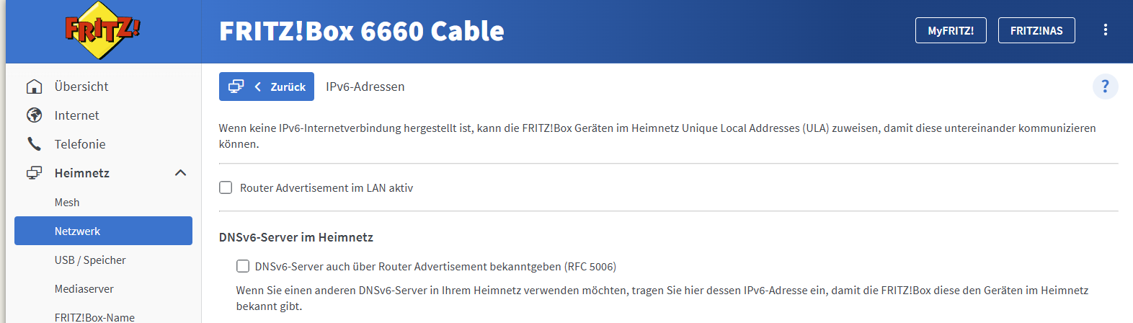Open the help question mark icon
This screenshot has width=1133, height=323.
pos(1105,87)
